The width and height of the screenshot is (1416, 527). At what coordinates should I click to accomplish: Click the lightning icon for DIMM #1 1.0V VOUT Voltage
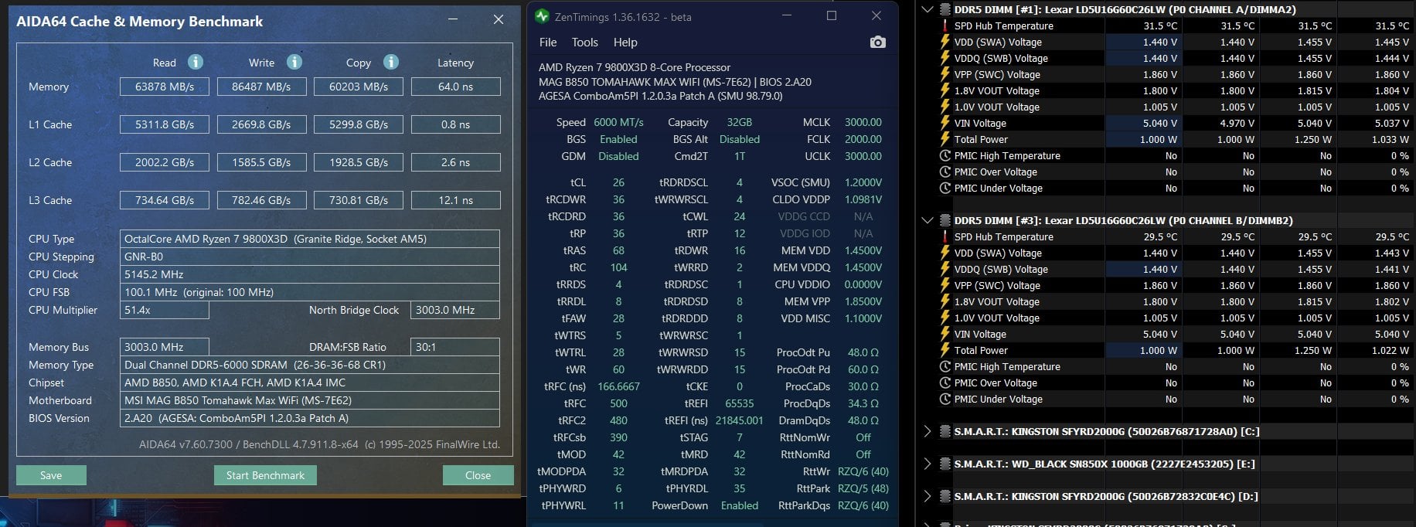pos(945,107)
